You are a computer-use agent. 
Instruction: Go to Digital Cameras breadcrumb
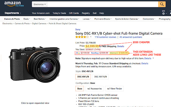(39, 24)
